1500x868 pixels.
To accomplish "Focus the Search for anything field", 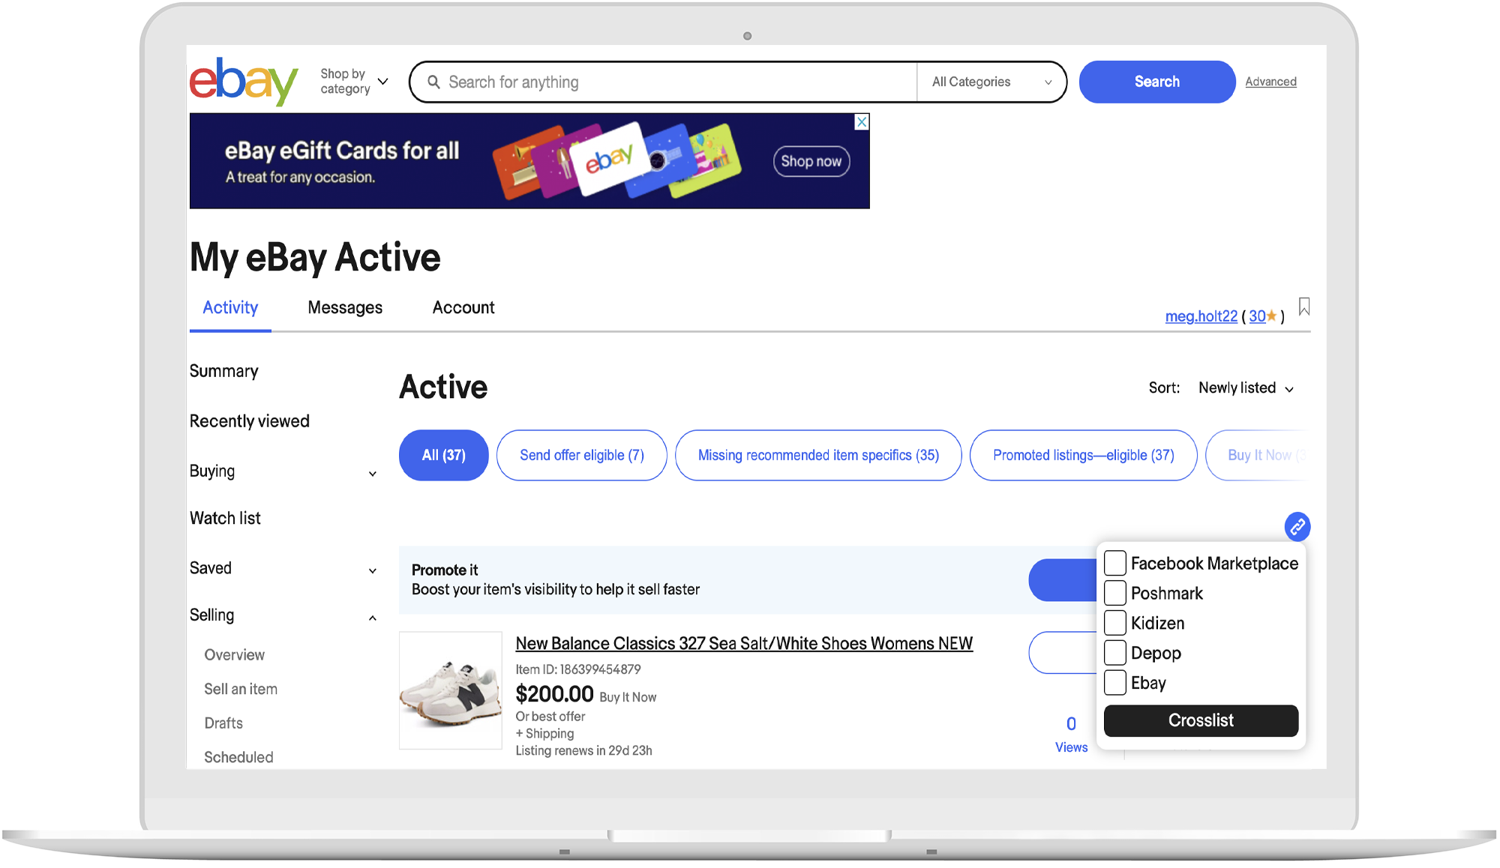I will point(675,82).
